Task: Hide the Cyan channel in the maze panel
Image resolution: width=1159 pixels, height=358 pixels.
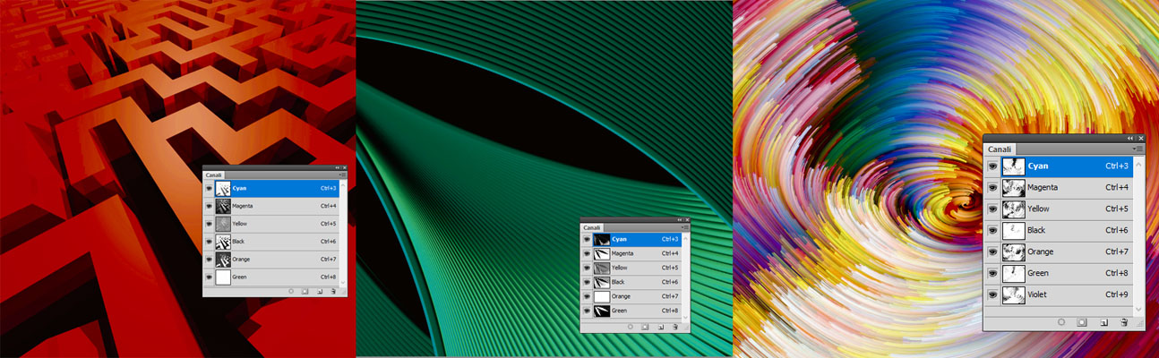Action: click(x=208, y=188)
